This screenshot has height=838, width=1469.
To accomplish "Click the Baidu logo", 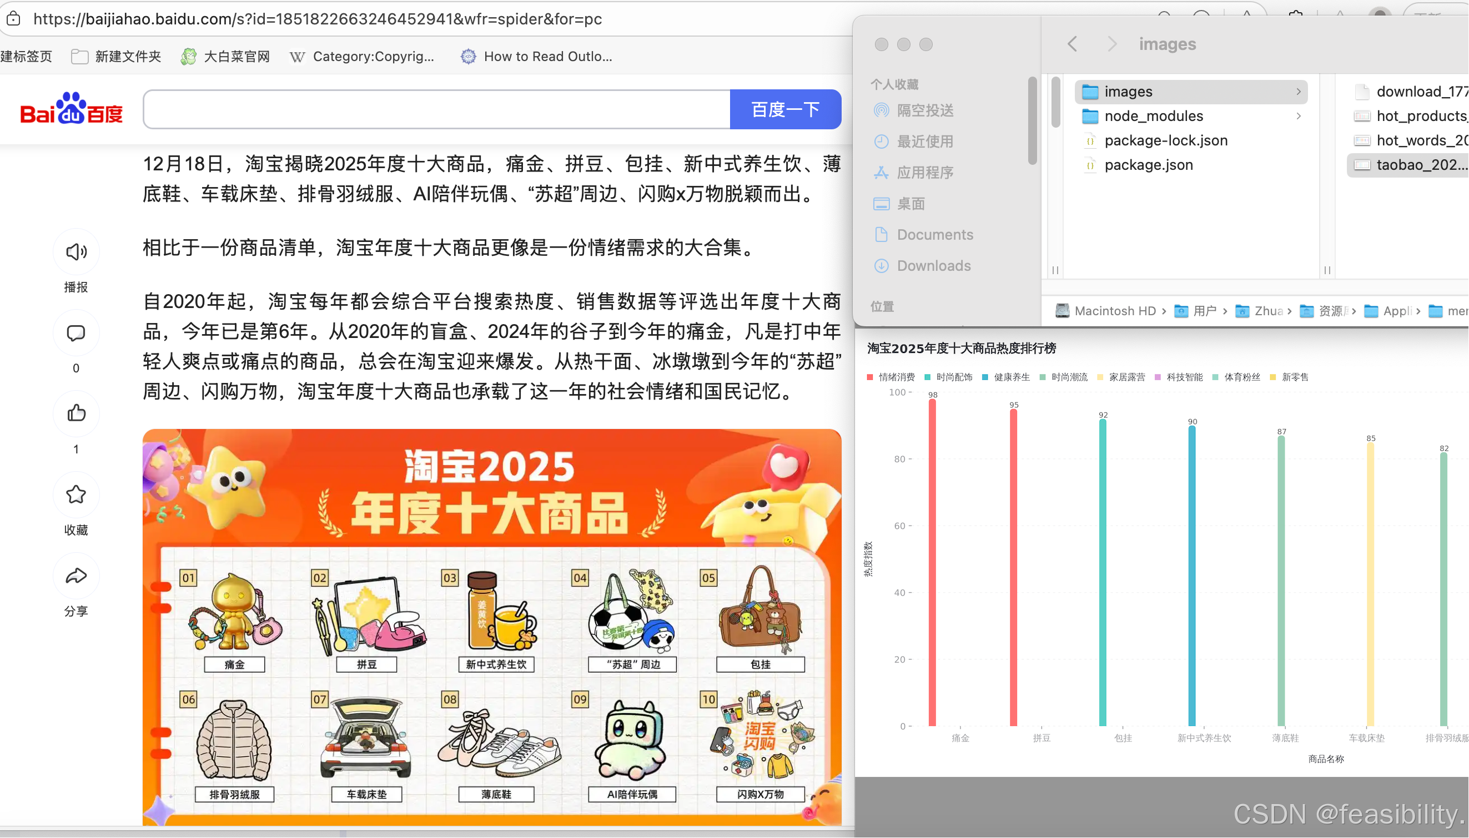I will 72,109.
